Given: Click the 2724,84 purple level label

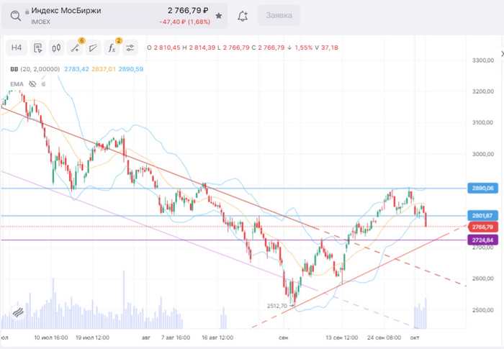Looking at the screenshot, I should tap(484, 240).
